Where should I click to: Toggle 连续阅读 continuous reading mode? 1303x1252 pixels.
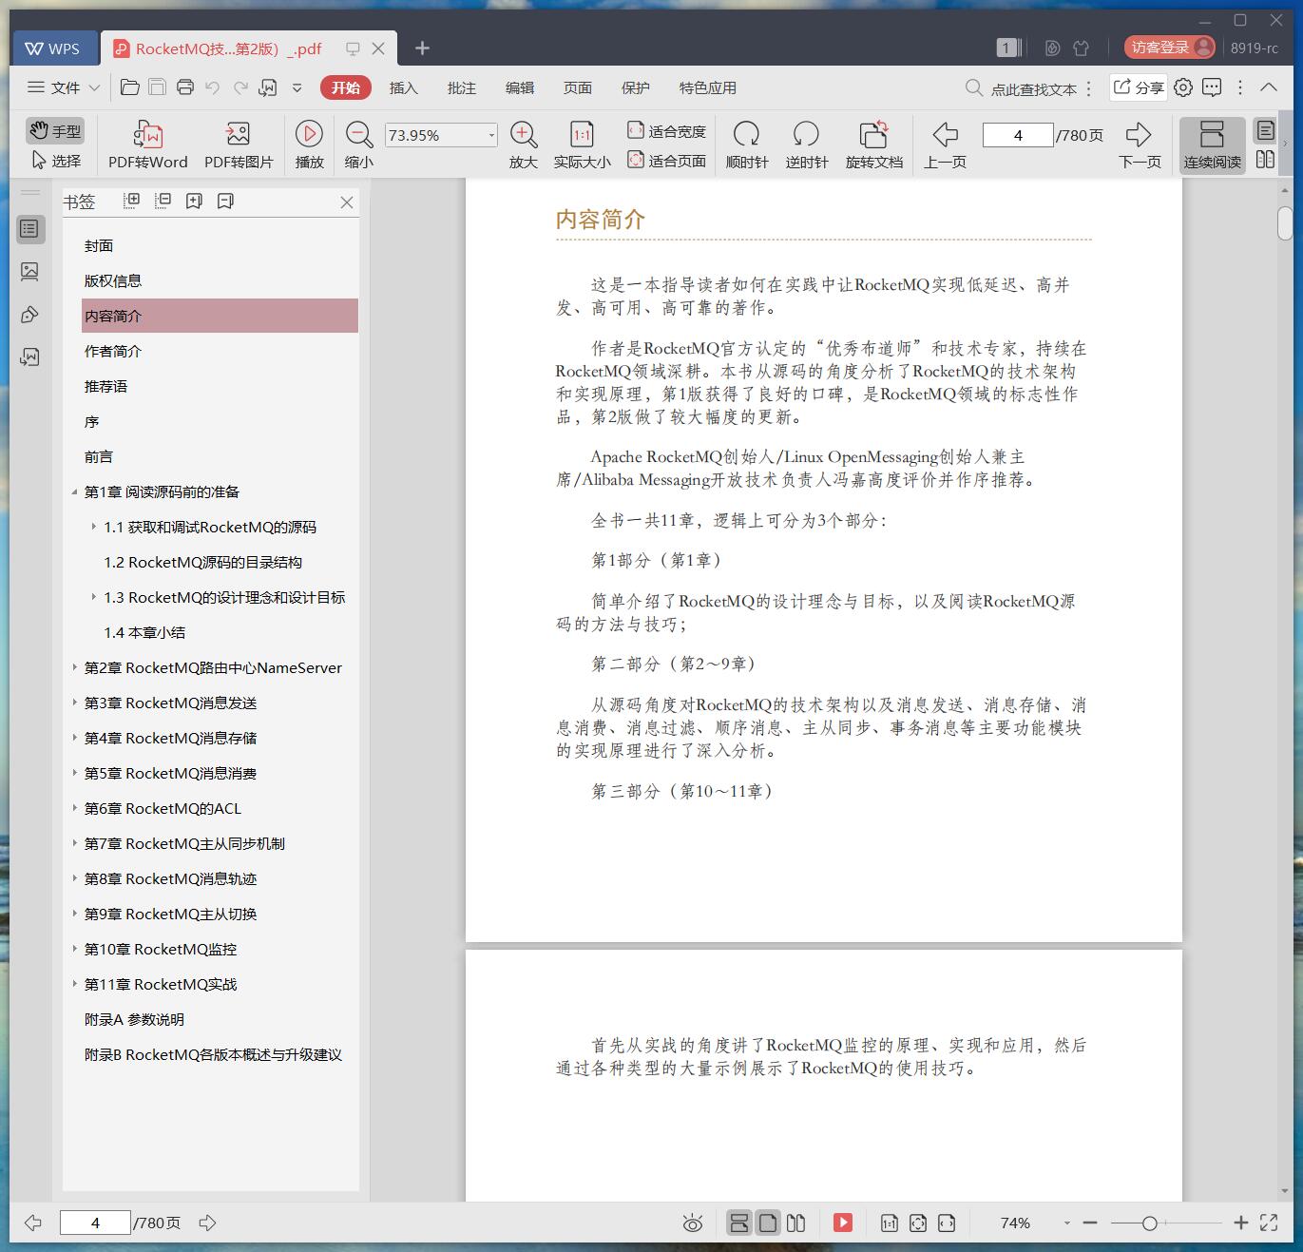tap(1212, 144)
